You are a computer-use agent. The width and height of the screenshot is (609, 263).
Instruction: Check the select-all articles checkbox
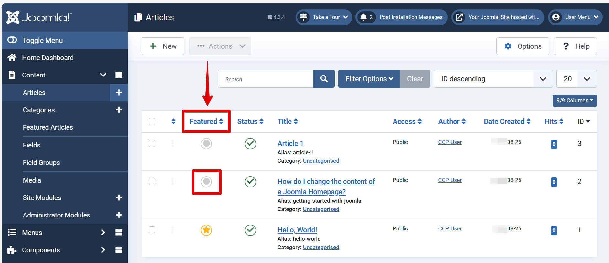pos(152,122)
